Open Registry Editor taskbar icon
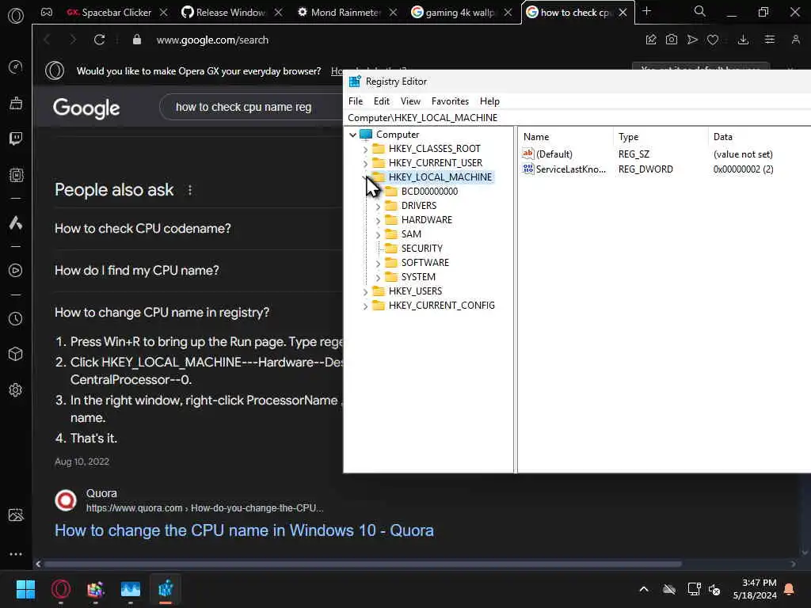Viewport: 811px width, 608px height. (166, 589)
